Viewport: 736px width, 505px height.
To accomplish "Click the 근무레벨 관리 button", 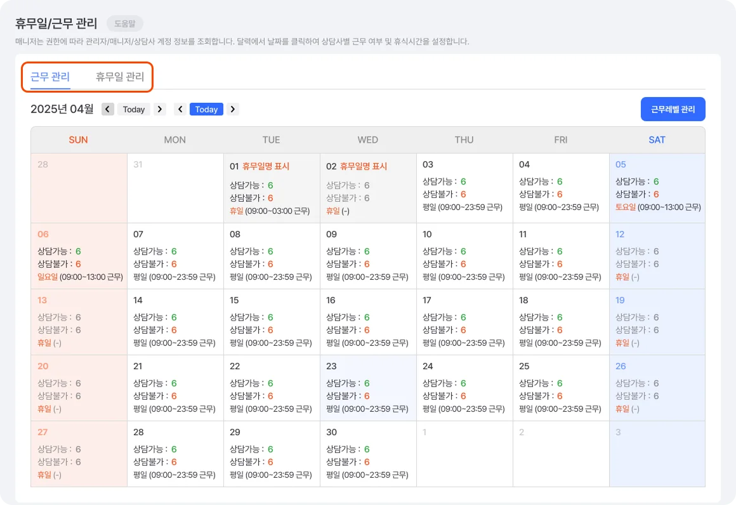I will 673,109.
